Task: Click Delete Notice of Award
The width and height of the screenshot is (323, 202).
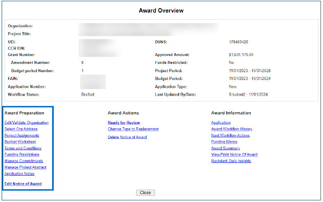Action: pos(127,137)
